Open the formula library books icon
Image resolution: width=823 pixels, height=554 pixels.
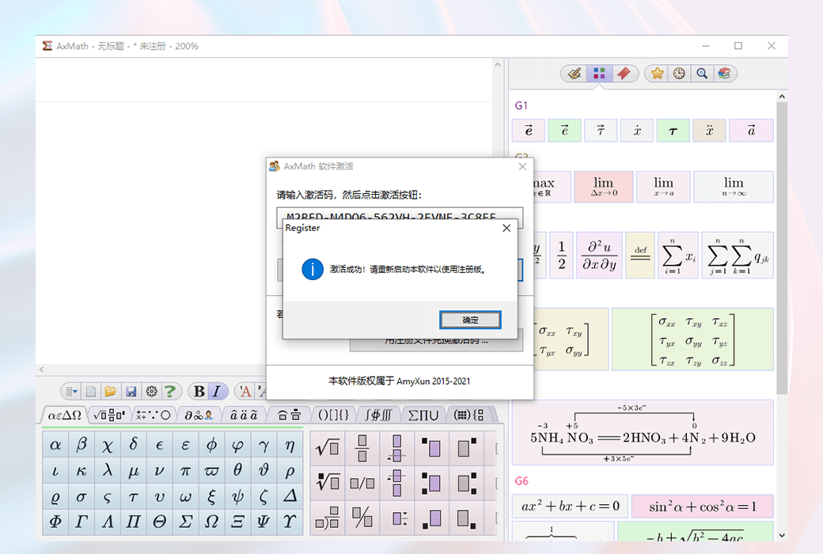pyautogui.click(x=723, y=73)
